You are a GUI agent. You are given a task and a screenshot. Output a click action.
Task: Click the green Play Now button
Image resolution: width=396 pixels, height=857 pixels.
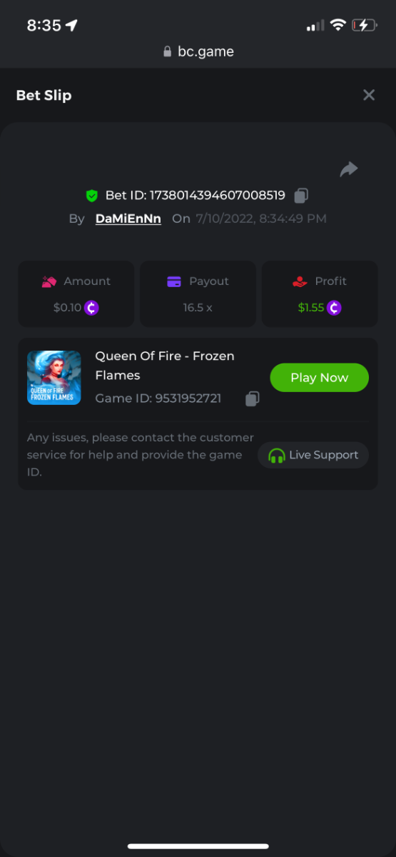[319, 378]
